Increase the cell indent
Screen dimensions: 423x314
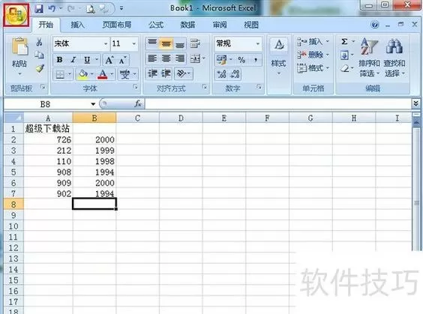click(166, 73)
